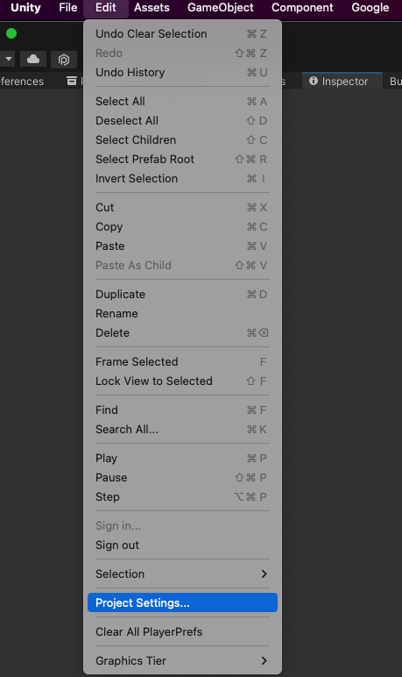Select Clear All PlayerPrefs

pyautogui.click(x=182, y=631)
